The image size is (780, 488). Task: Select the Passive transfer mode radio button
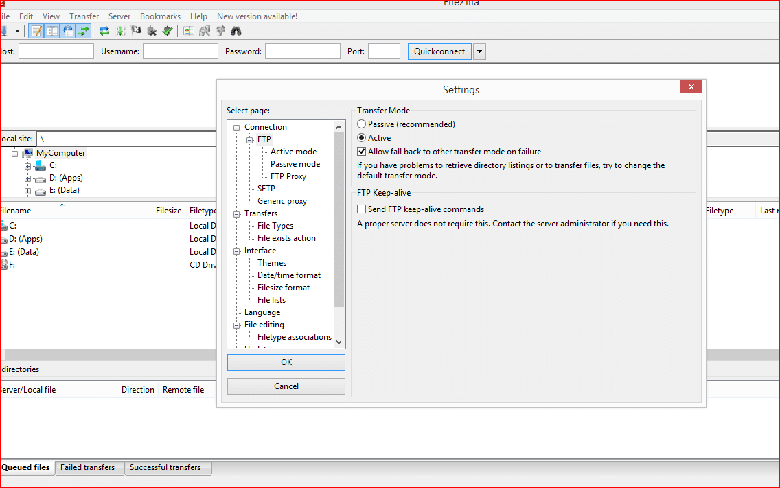[361, 124]
